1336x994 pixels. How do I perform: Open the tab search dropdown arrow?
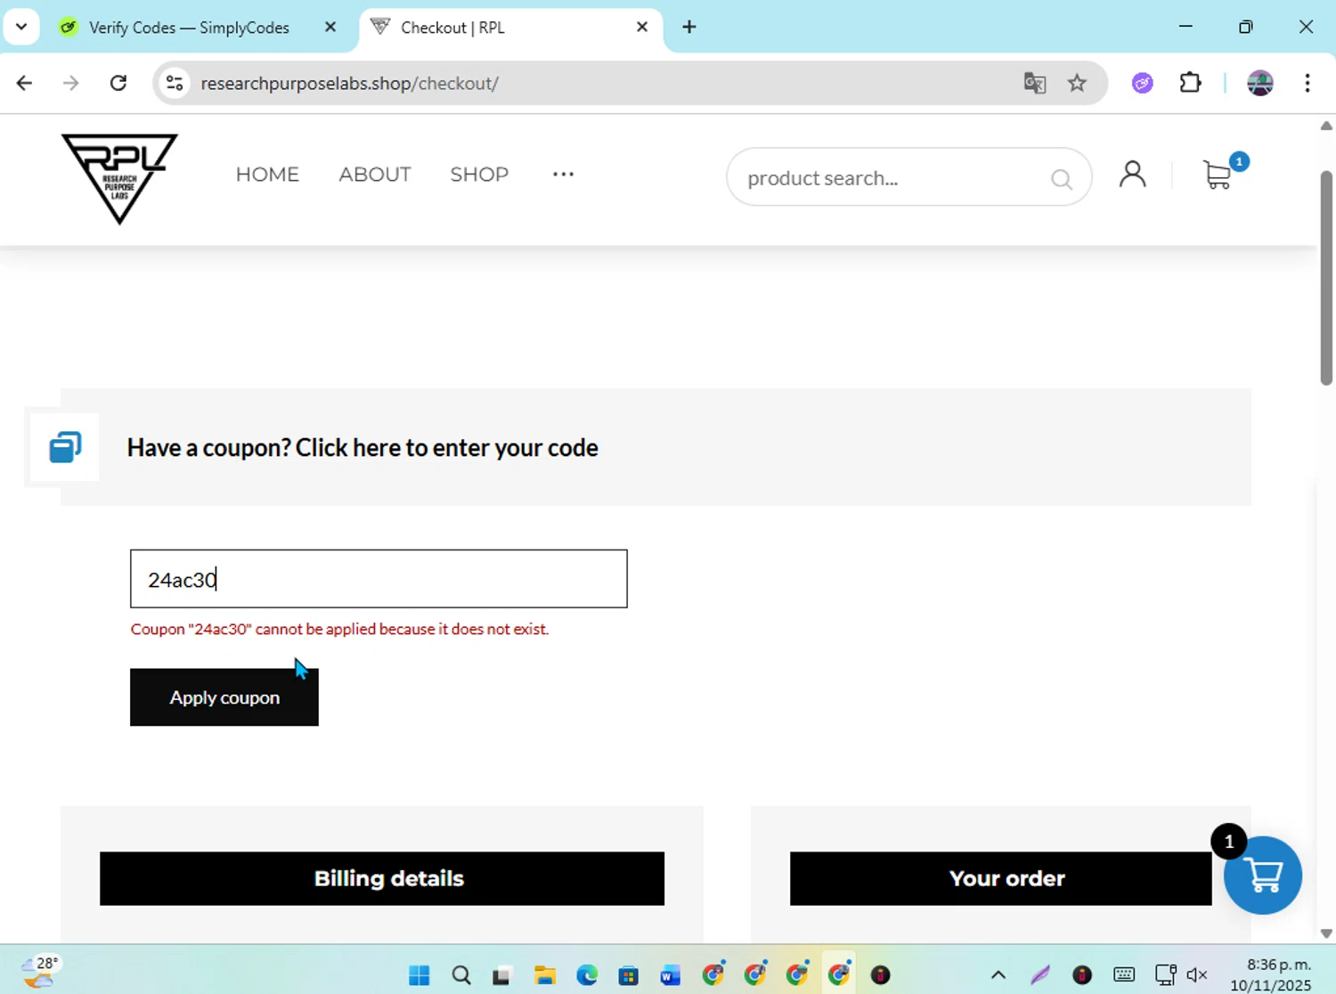[21, 27]
